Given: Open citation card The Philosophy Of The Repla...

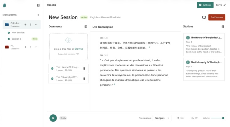Looking at the screenshot, I should (204, 69).
